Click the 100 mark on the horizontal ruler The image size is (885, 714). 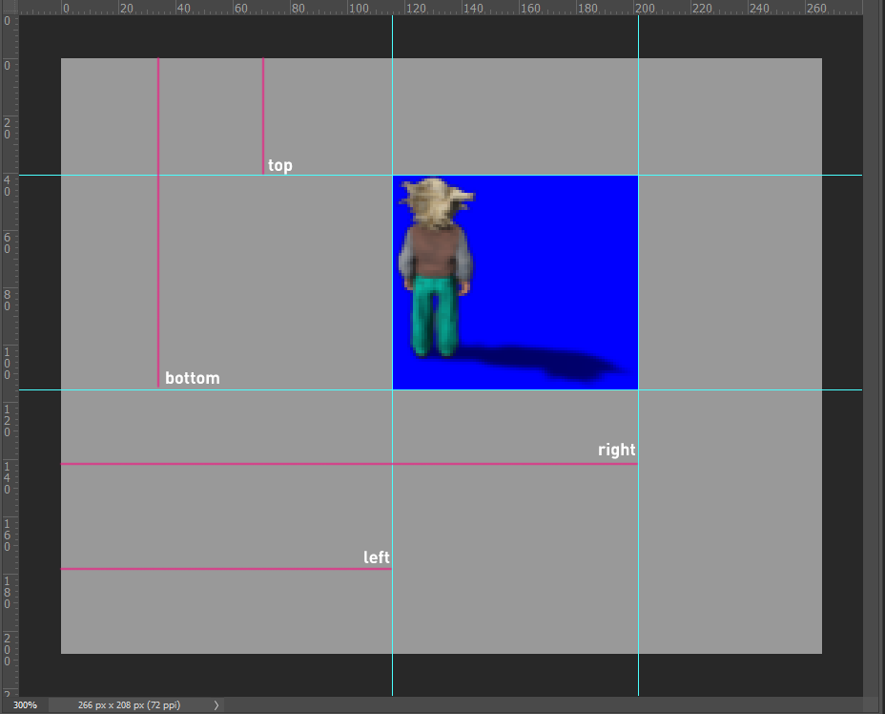(x=359, y=9)
